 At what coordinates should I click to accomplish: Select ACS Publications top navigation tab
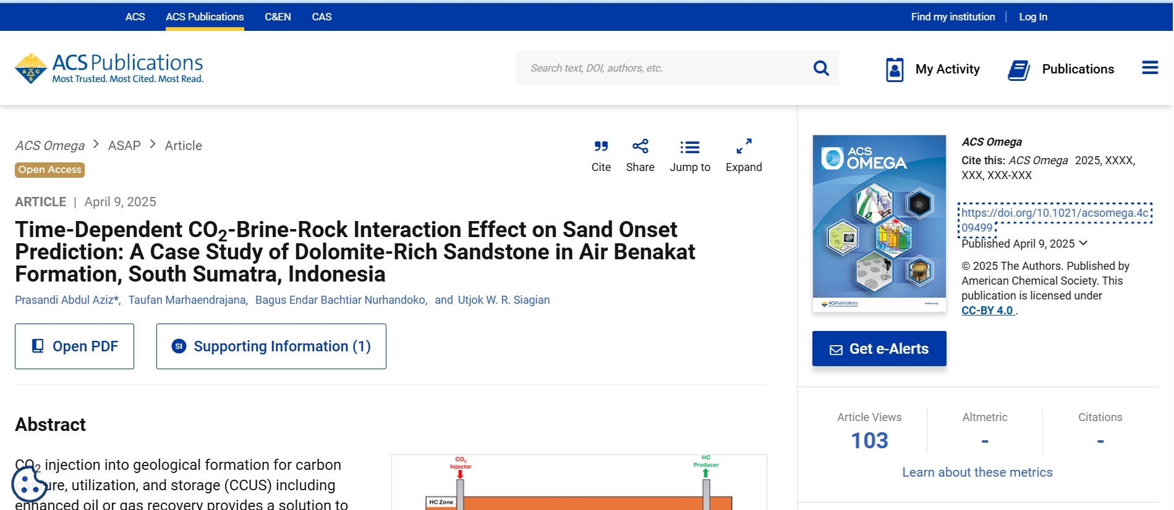pyautogui.click(x=205, y=17)
